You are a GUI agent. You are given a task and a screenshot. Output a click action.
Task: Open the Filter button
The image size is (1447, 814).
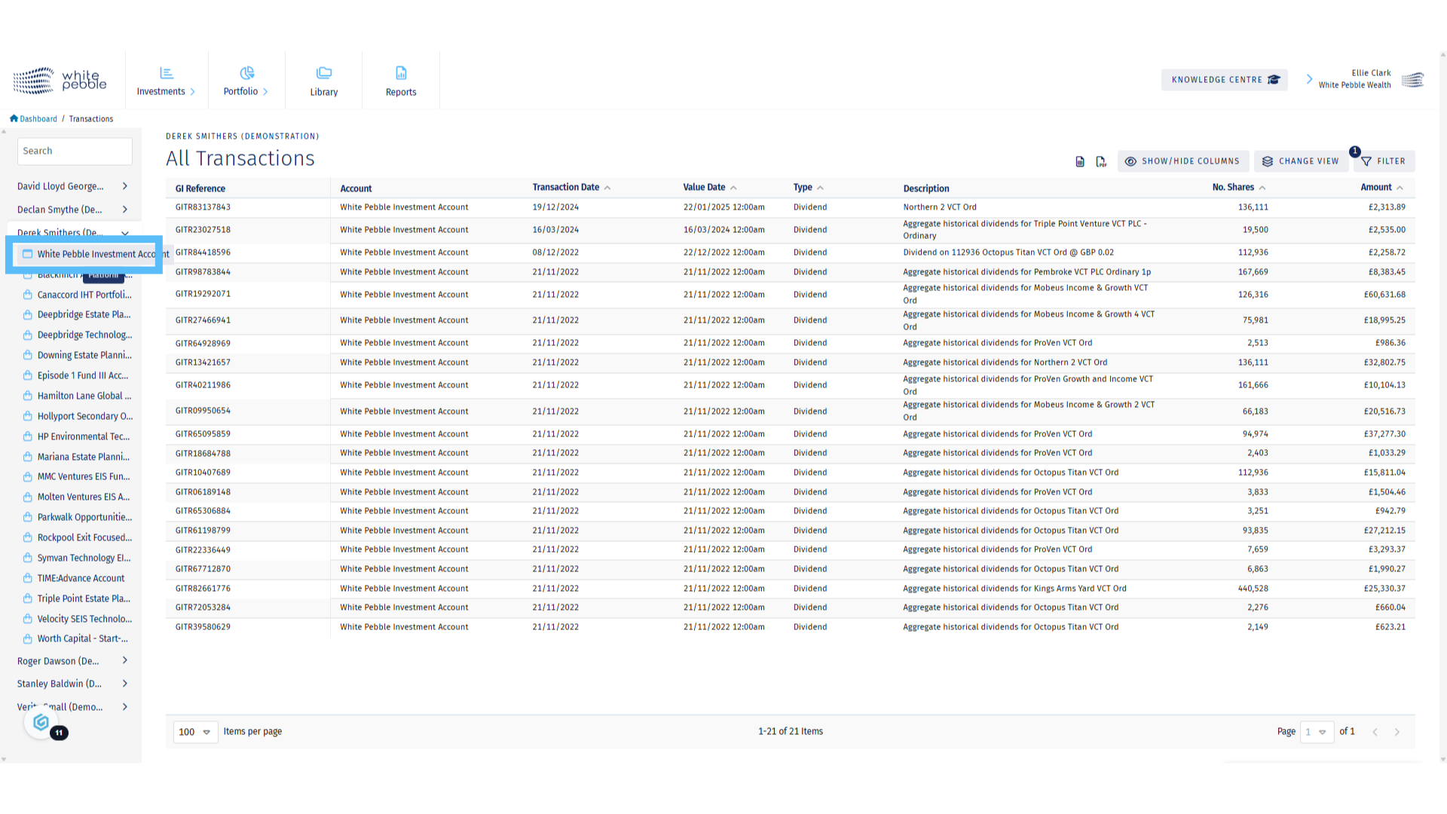tap(1384, 161)
